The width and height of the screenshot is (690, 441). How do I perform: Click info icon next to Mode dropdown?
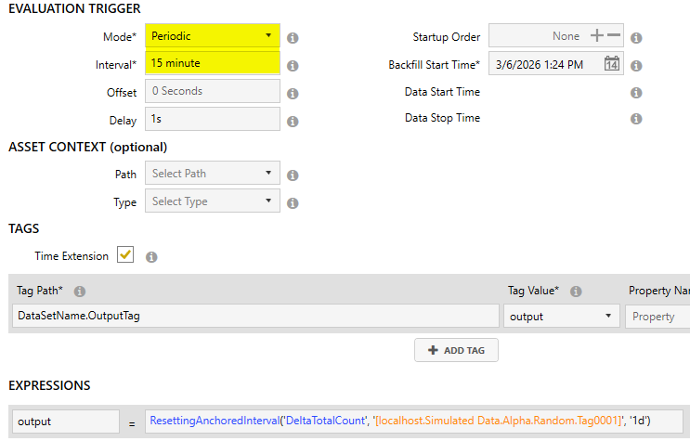(293, 38)
